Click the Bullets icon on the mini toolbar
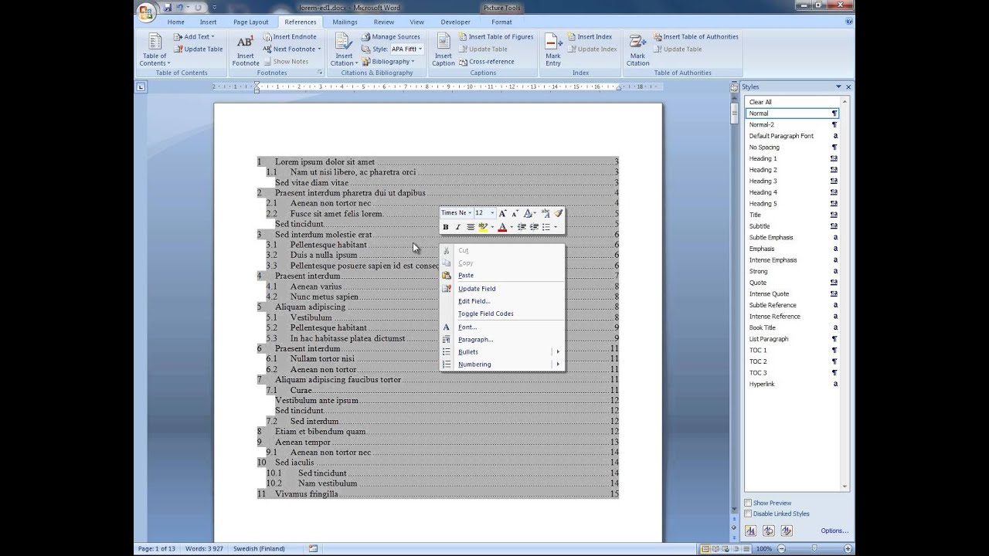 click(546, 227)
